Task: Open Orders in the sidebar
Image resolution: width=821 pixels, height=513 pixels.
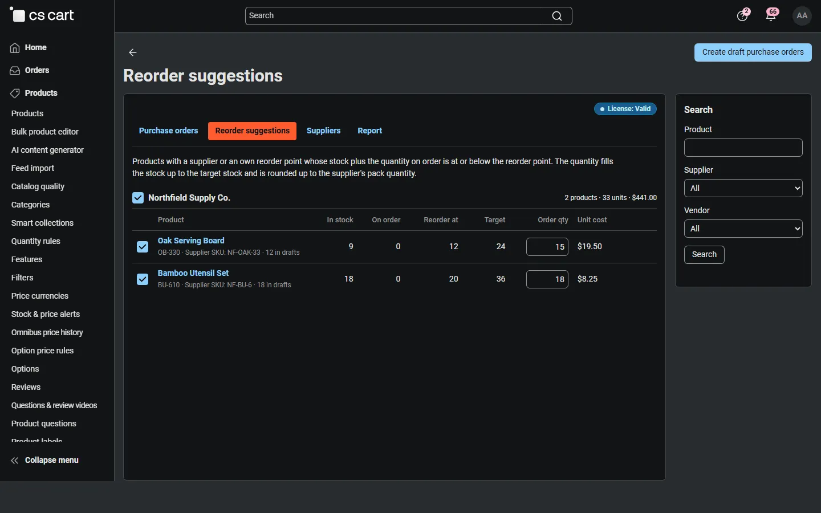Action: click(37, 70)
